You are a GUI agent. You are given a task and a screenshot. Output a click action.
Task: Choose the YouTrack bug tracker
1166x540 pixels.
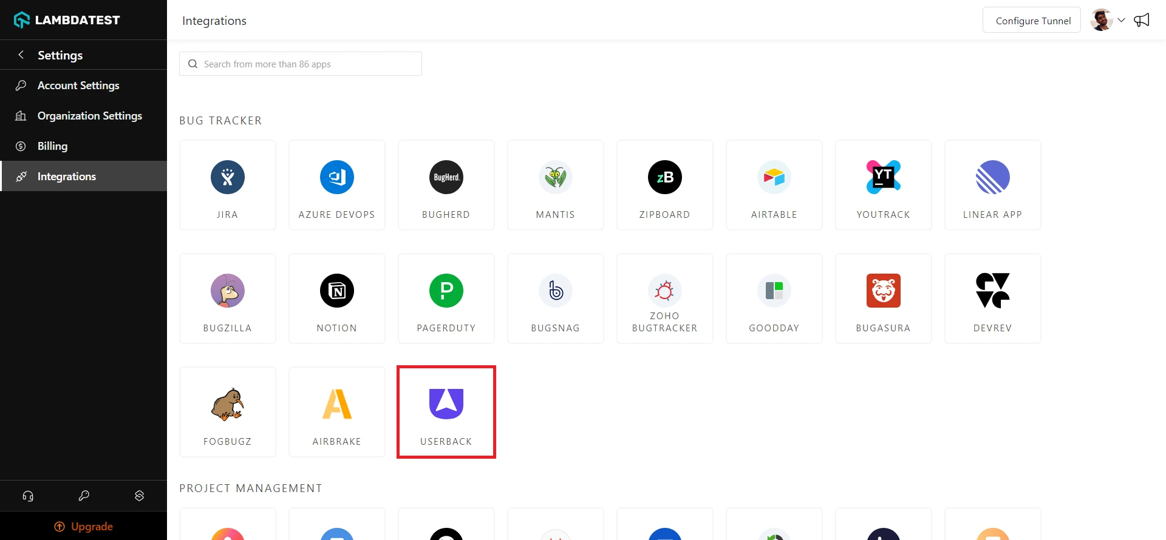[x=883, y=185]
